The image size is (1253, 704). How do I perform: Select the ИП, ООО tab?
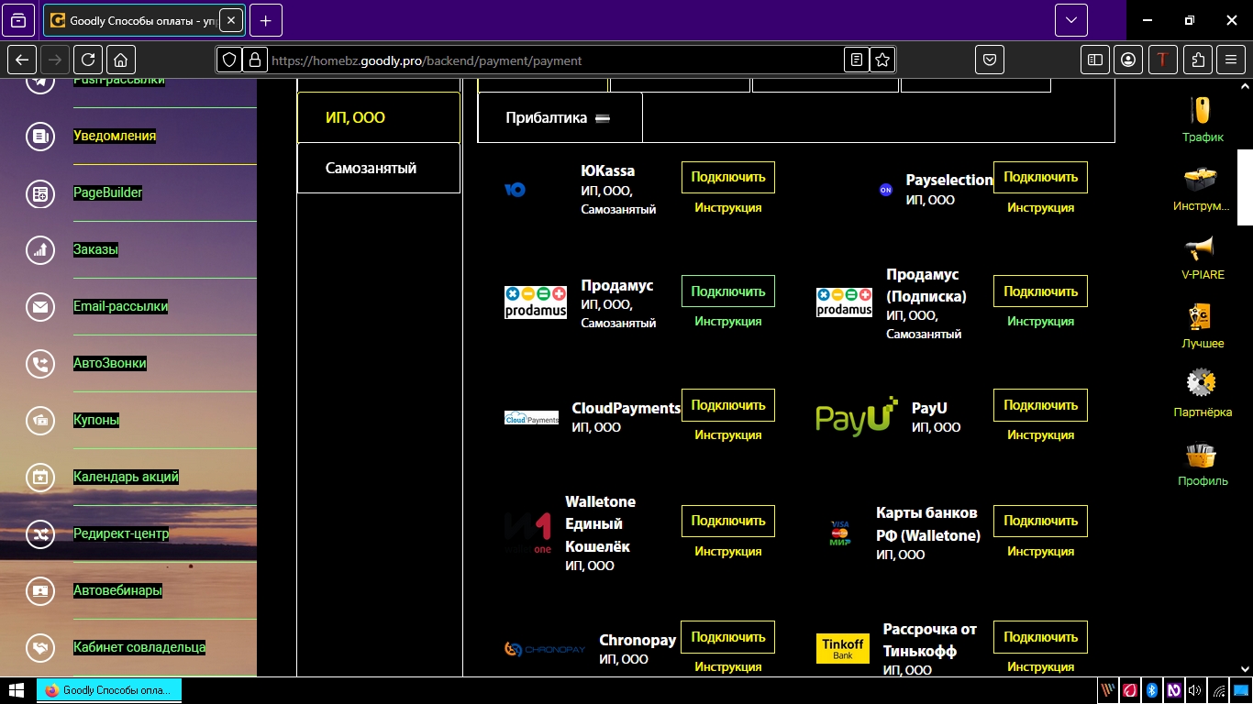tap(379, 117)
